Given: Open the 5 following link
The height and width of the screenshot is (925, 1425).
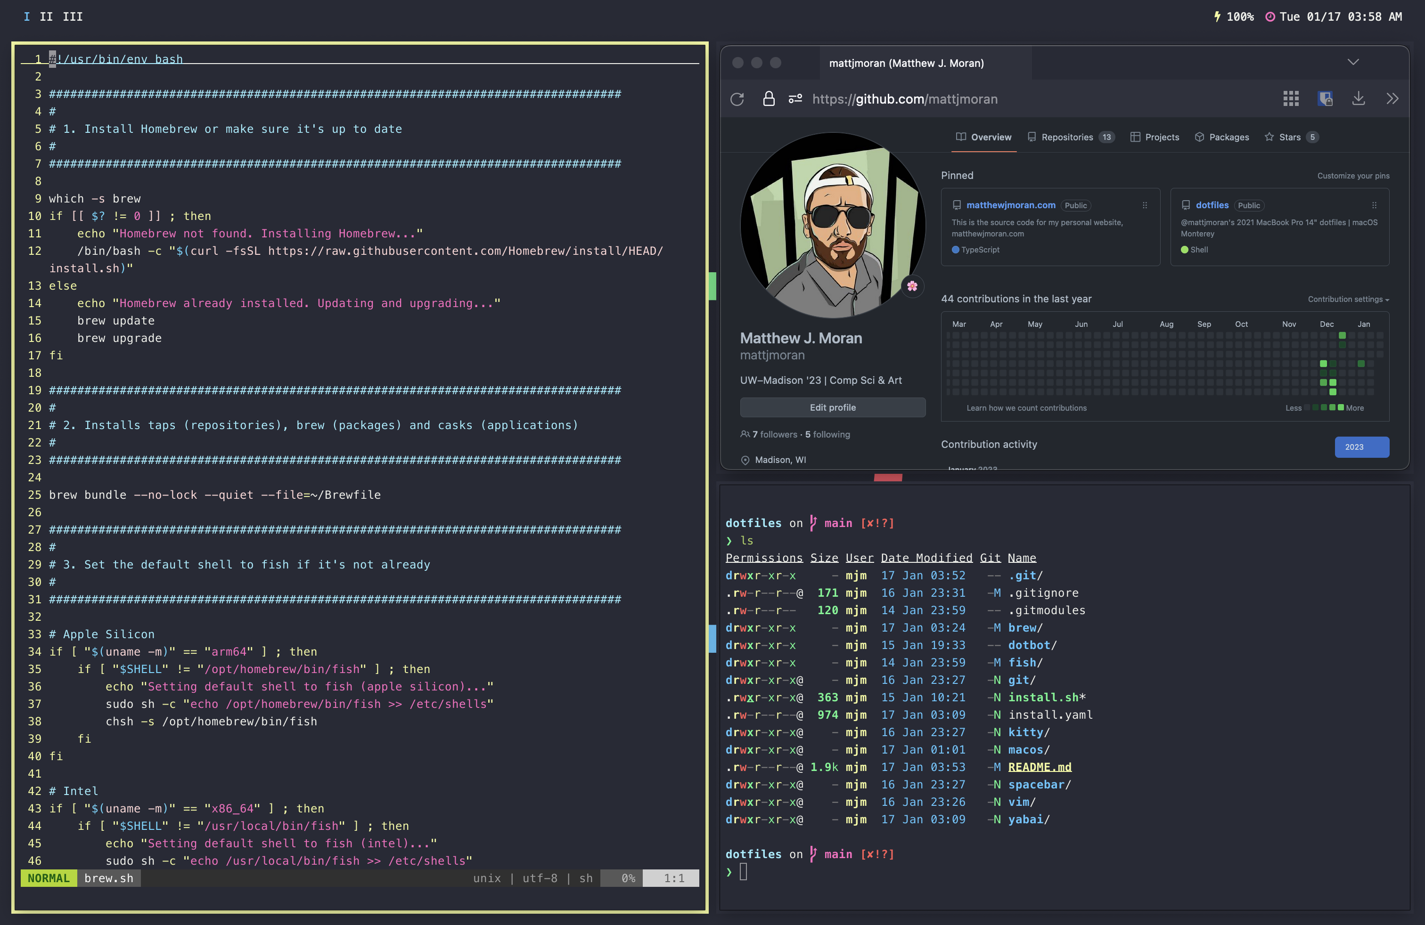Looking at the screenshot, I should point(827,434).
